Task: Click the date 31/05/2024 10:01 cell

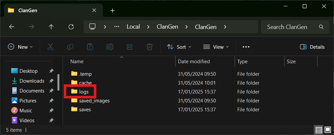Action: tap(197, 83)
